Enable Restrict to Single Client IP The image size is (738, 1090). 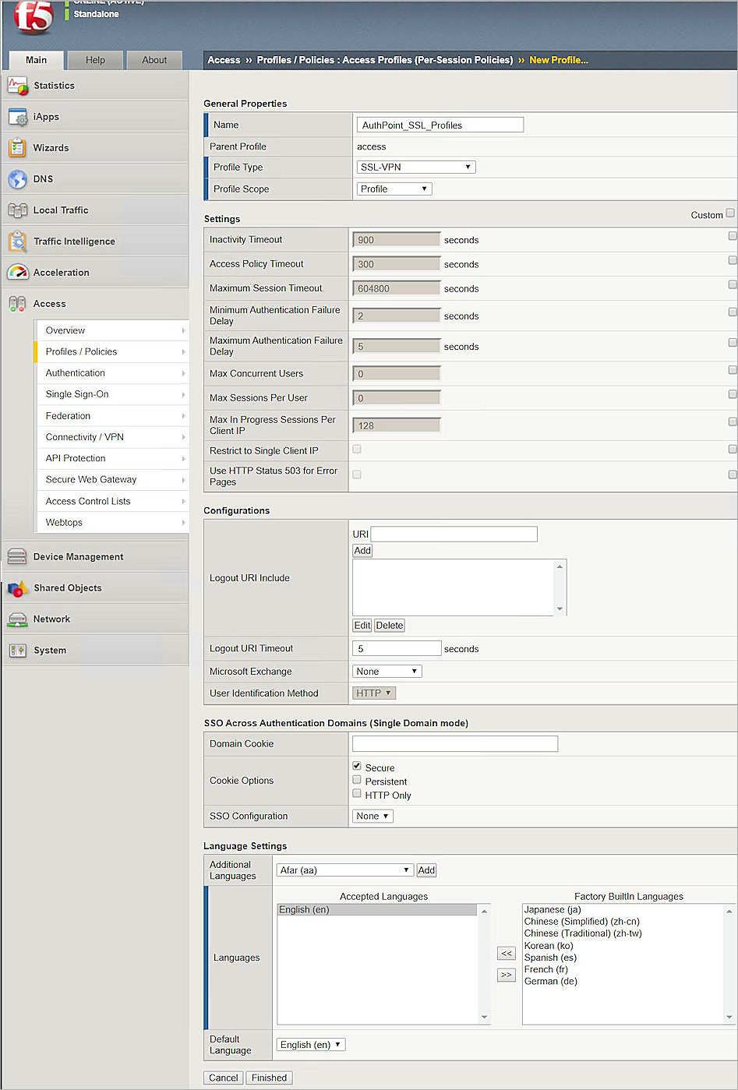click(x=356, y=449)
